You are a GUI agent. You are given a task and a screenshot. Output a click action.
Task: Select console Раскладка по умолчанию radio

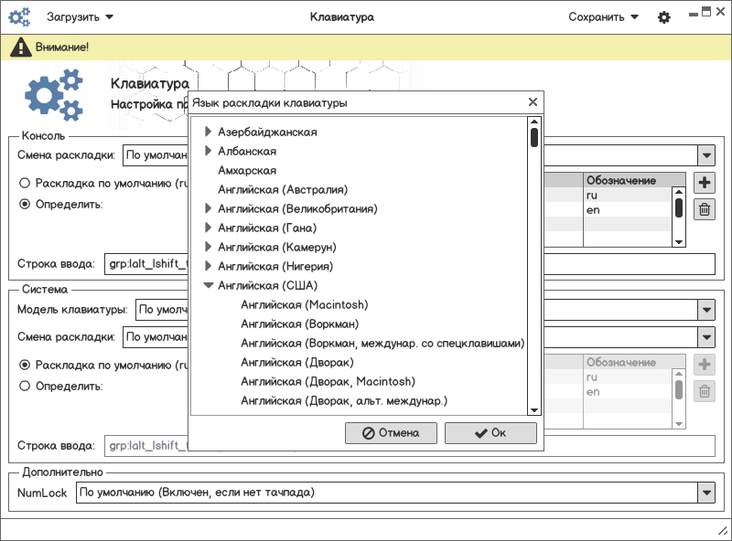[25, 183]
